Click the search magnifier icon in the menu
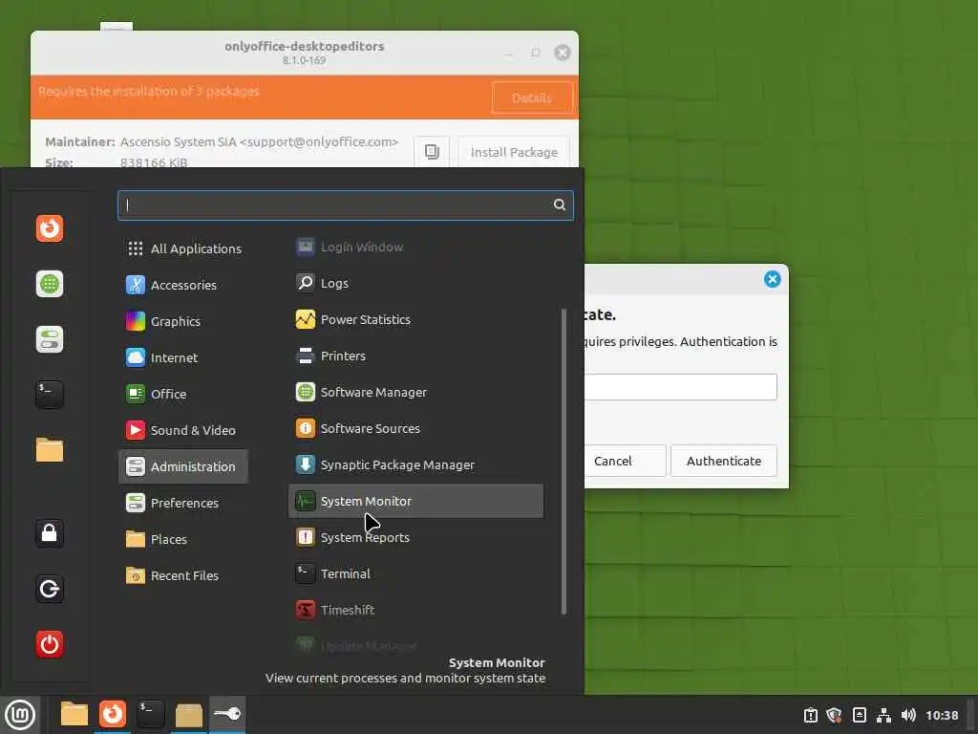978x734 pixels. point(560,205)
